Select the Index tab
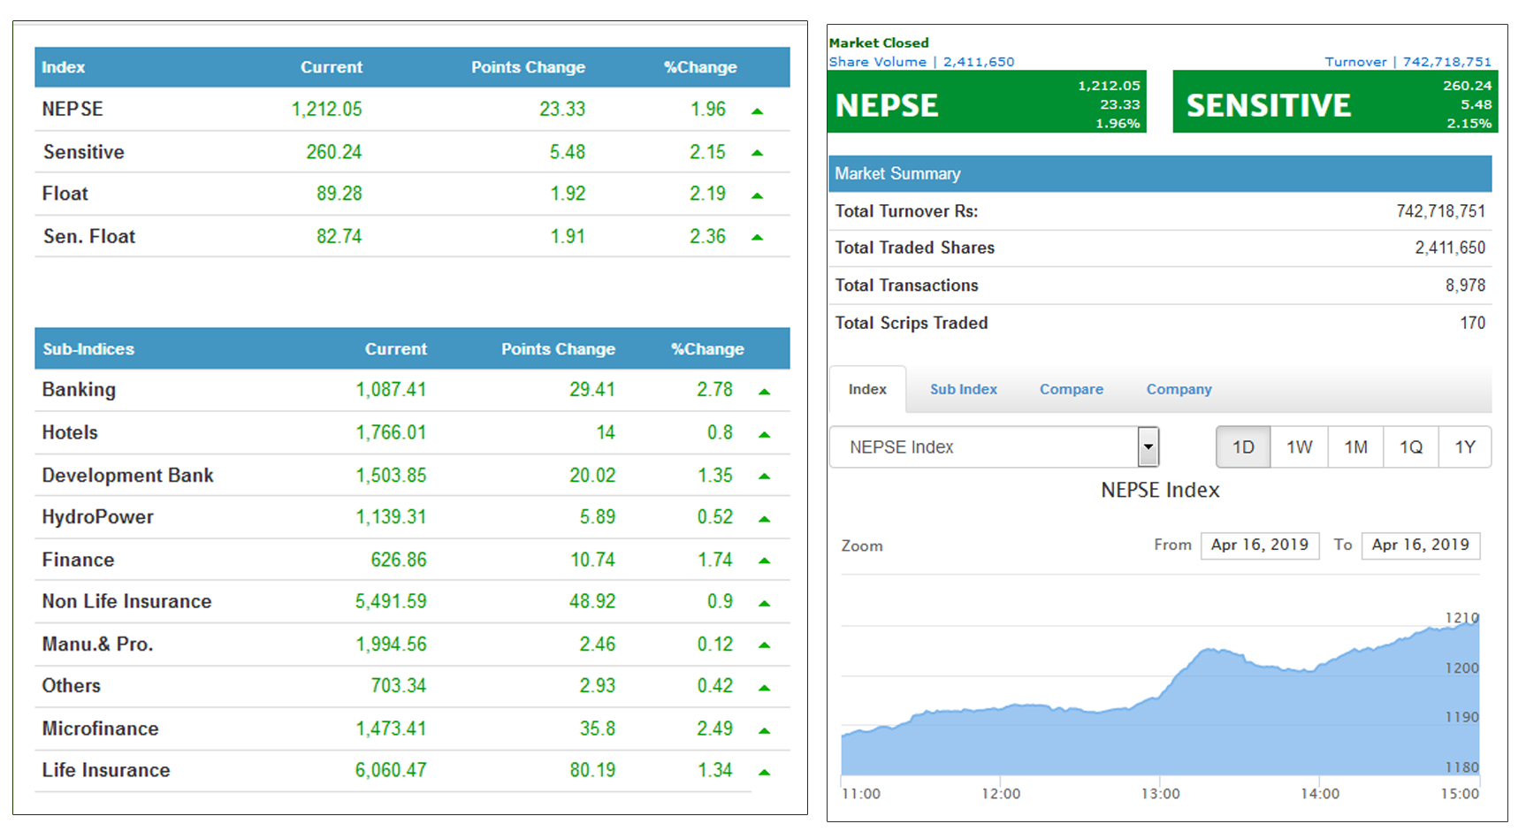The height and width of the screenshot is (839, 1526). point(867,389)
